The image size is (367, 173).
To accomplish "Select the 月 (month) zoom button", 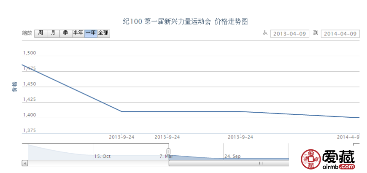I will (54, 33).
